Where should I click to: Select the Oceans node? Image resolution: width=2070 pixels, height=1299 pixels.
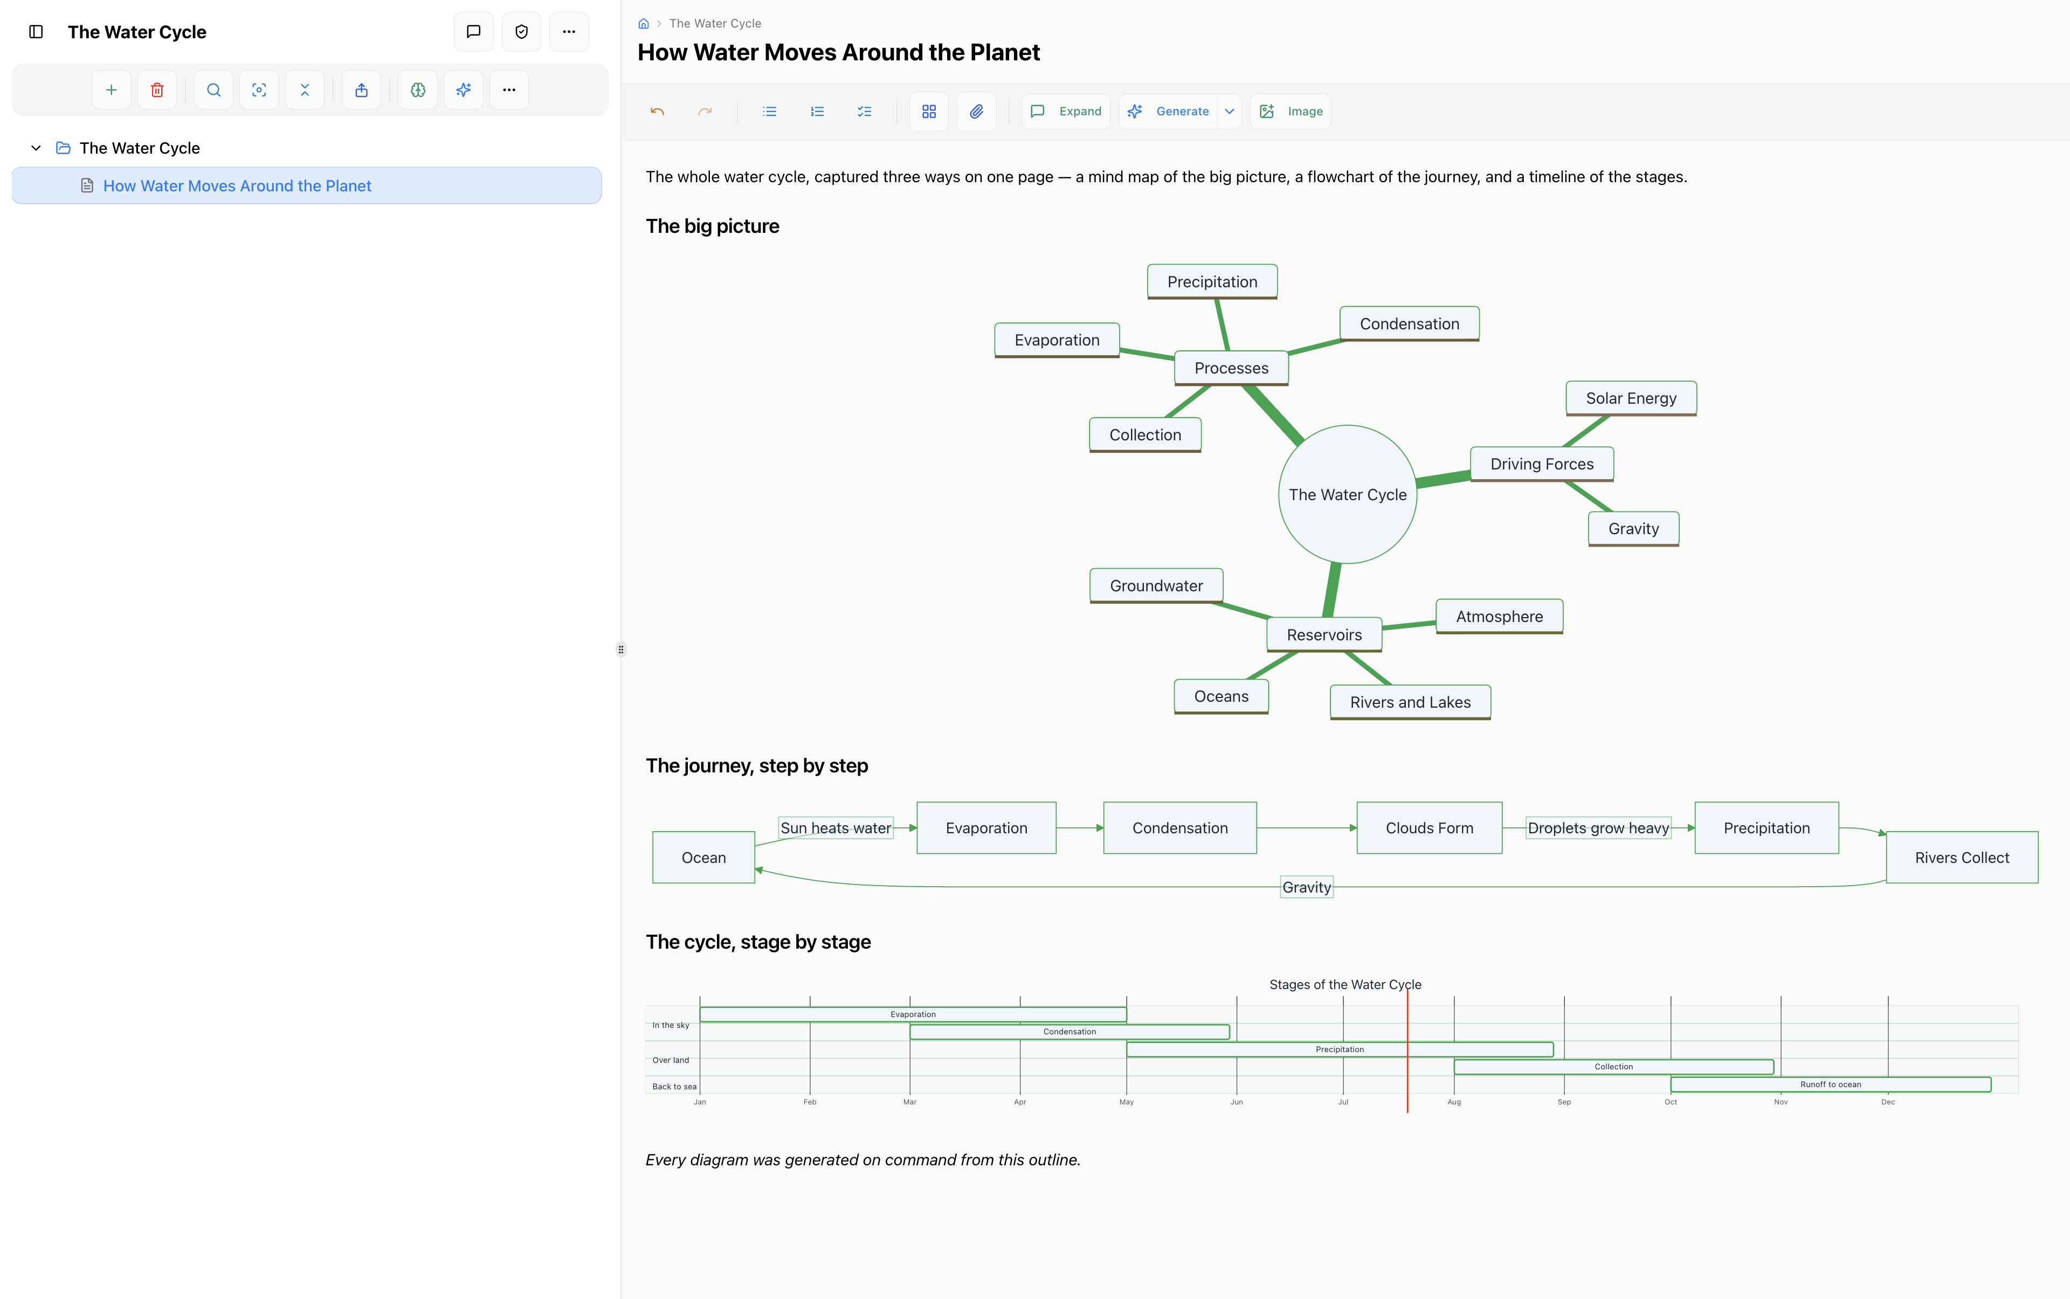click(1221, 697)
